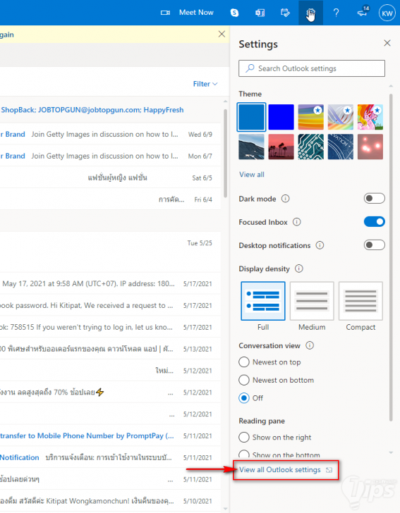Open the Getty Images email dated Mon 6/7

coord(110,156)
